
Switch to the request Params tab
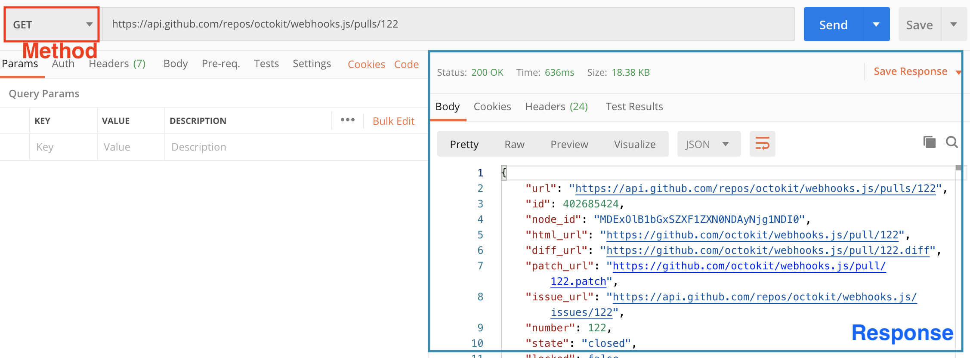click(20, 64)
